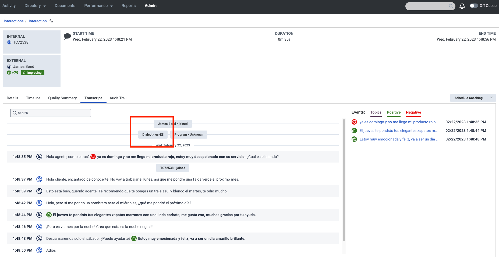Screen dimensions: 499x257
Task: Expand the Directory dropdown menu
Action: pos(35,5)
